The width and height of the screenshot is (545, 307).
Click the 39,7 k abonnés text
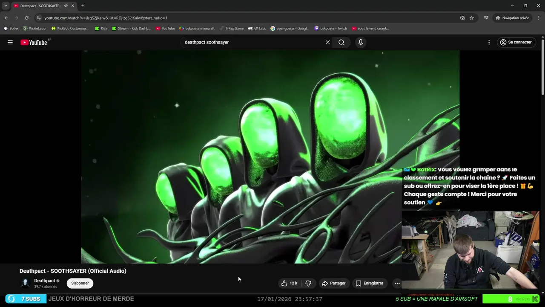(x=46, y=287)
